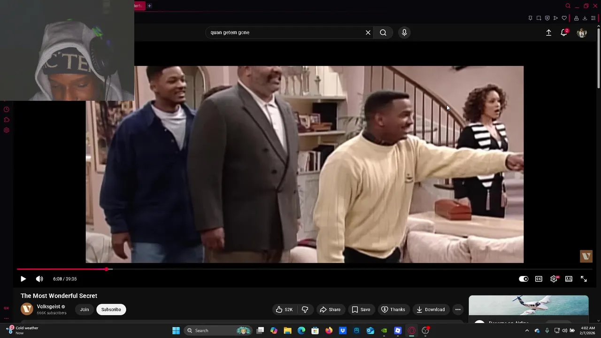601x338 pixels.
Task: Open sidebar history clock icon
Action: click(7, 109)
